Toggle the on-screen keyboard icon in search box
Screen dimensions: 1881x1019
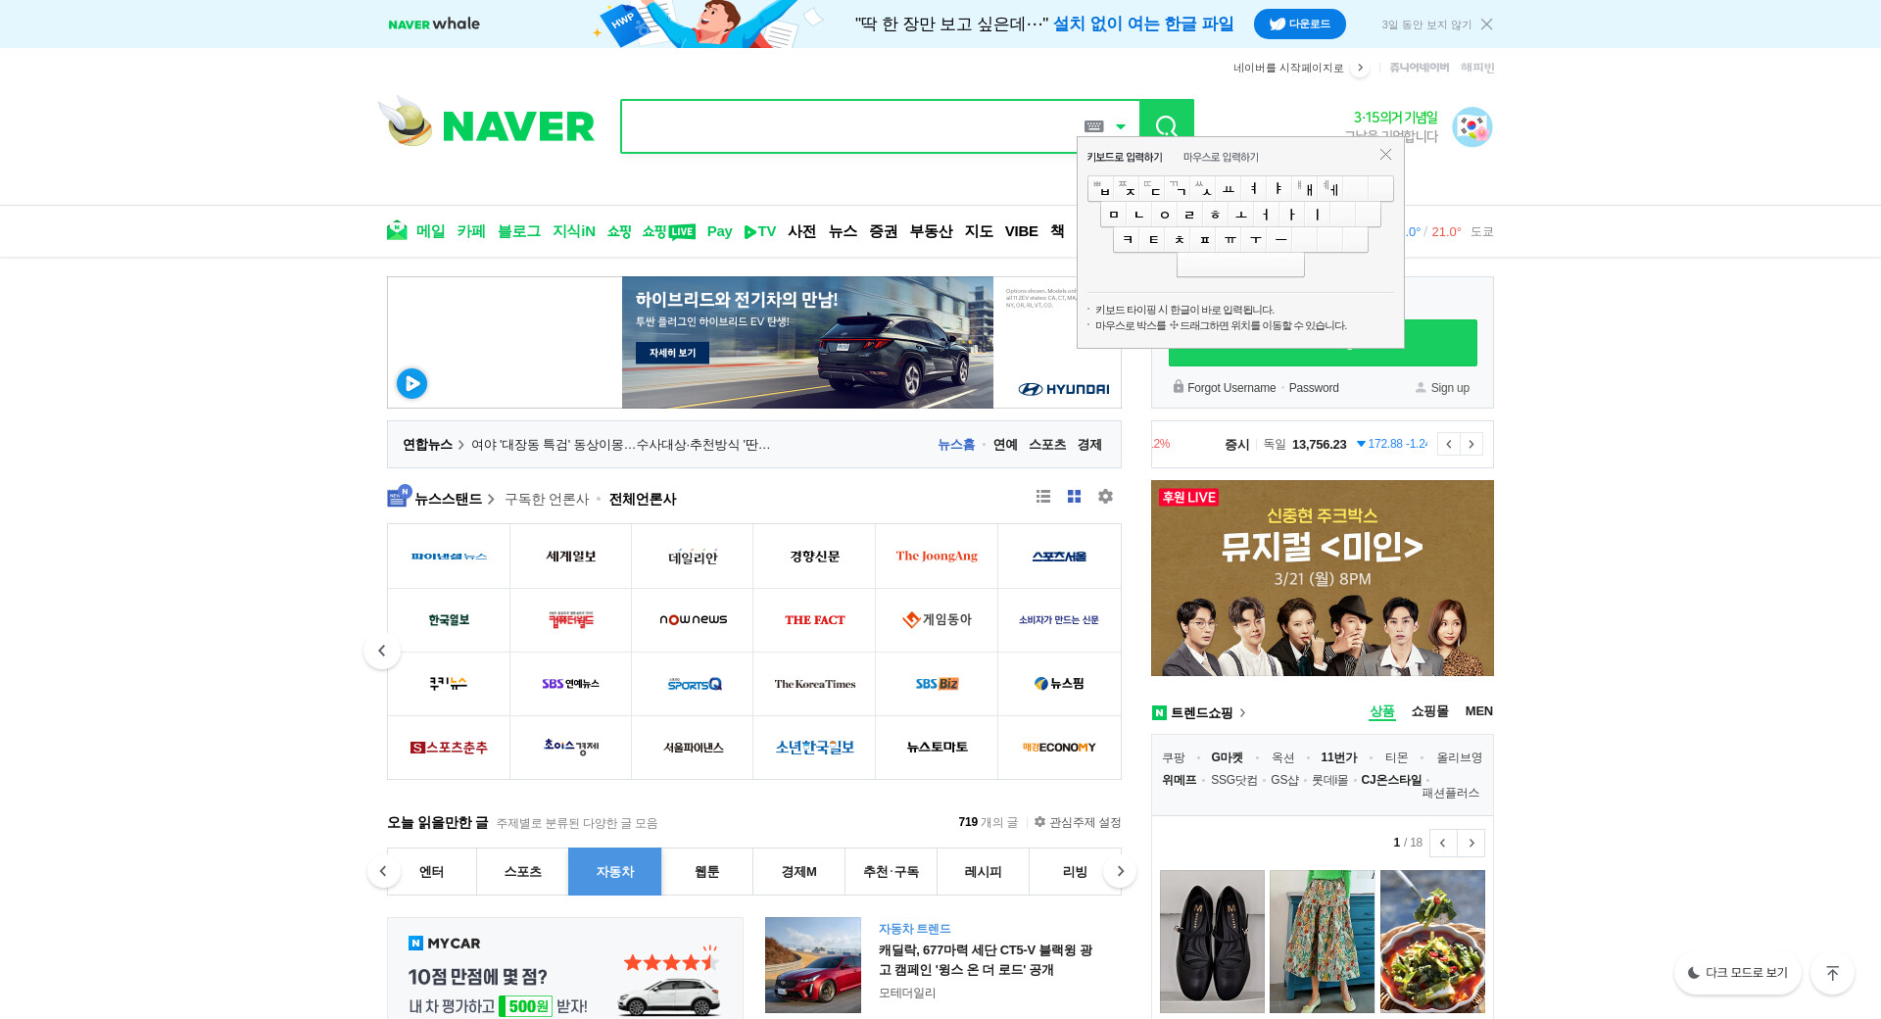(1094, 126)
